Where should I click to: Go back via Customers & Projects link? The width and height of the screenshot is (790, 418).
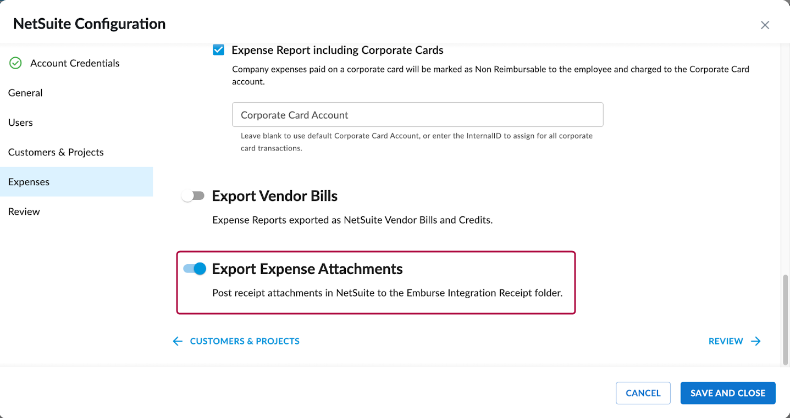click(x=245, y=341)
